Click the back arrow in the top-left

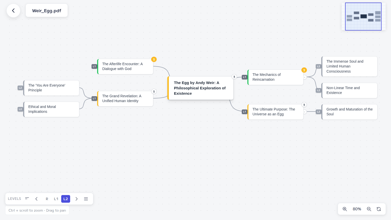[x=13, y=11]
